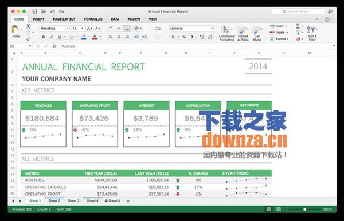Align text left

click(111, 37)
